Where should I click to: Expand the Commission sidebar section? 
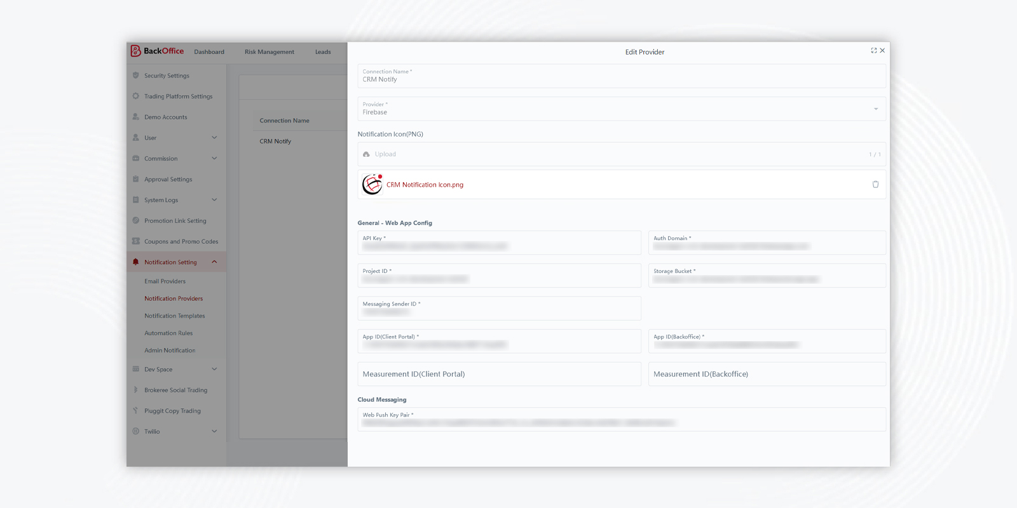point(214,158)
